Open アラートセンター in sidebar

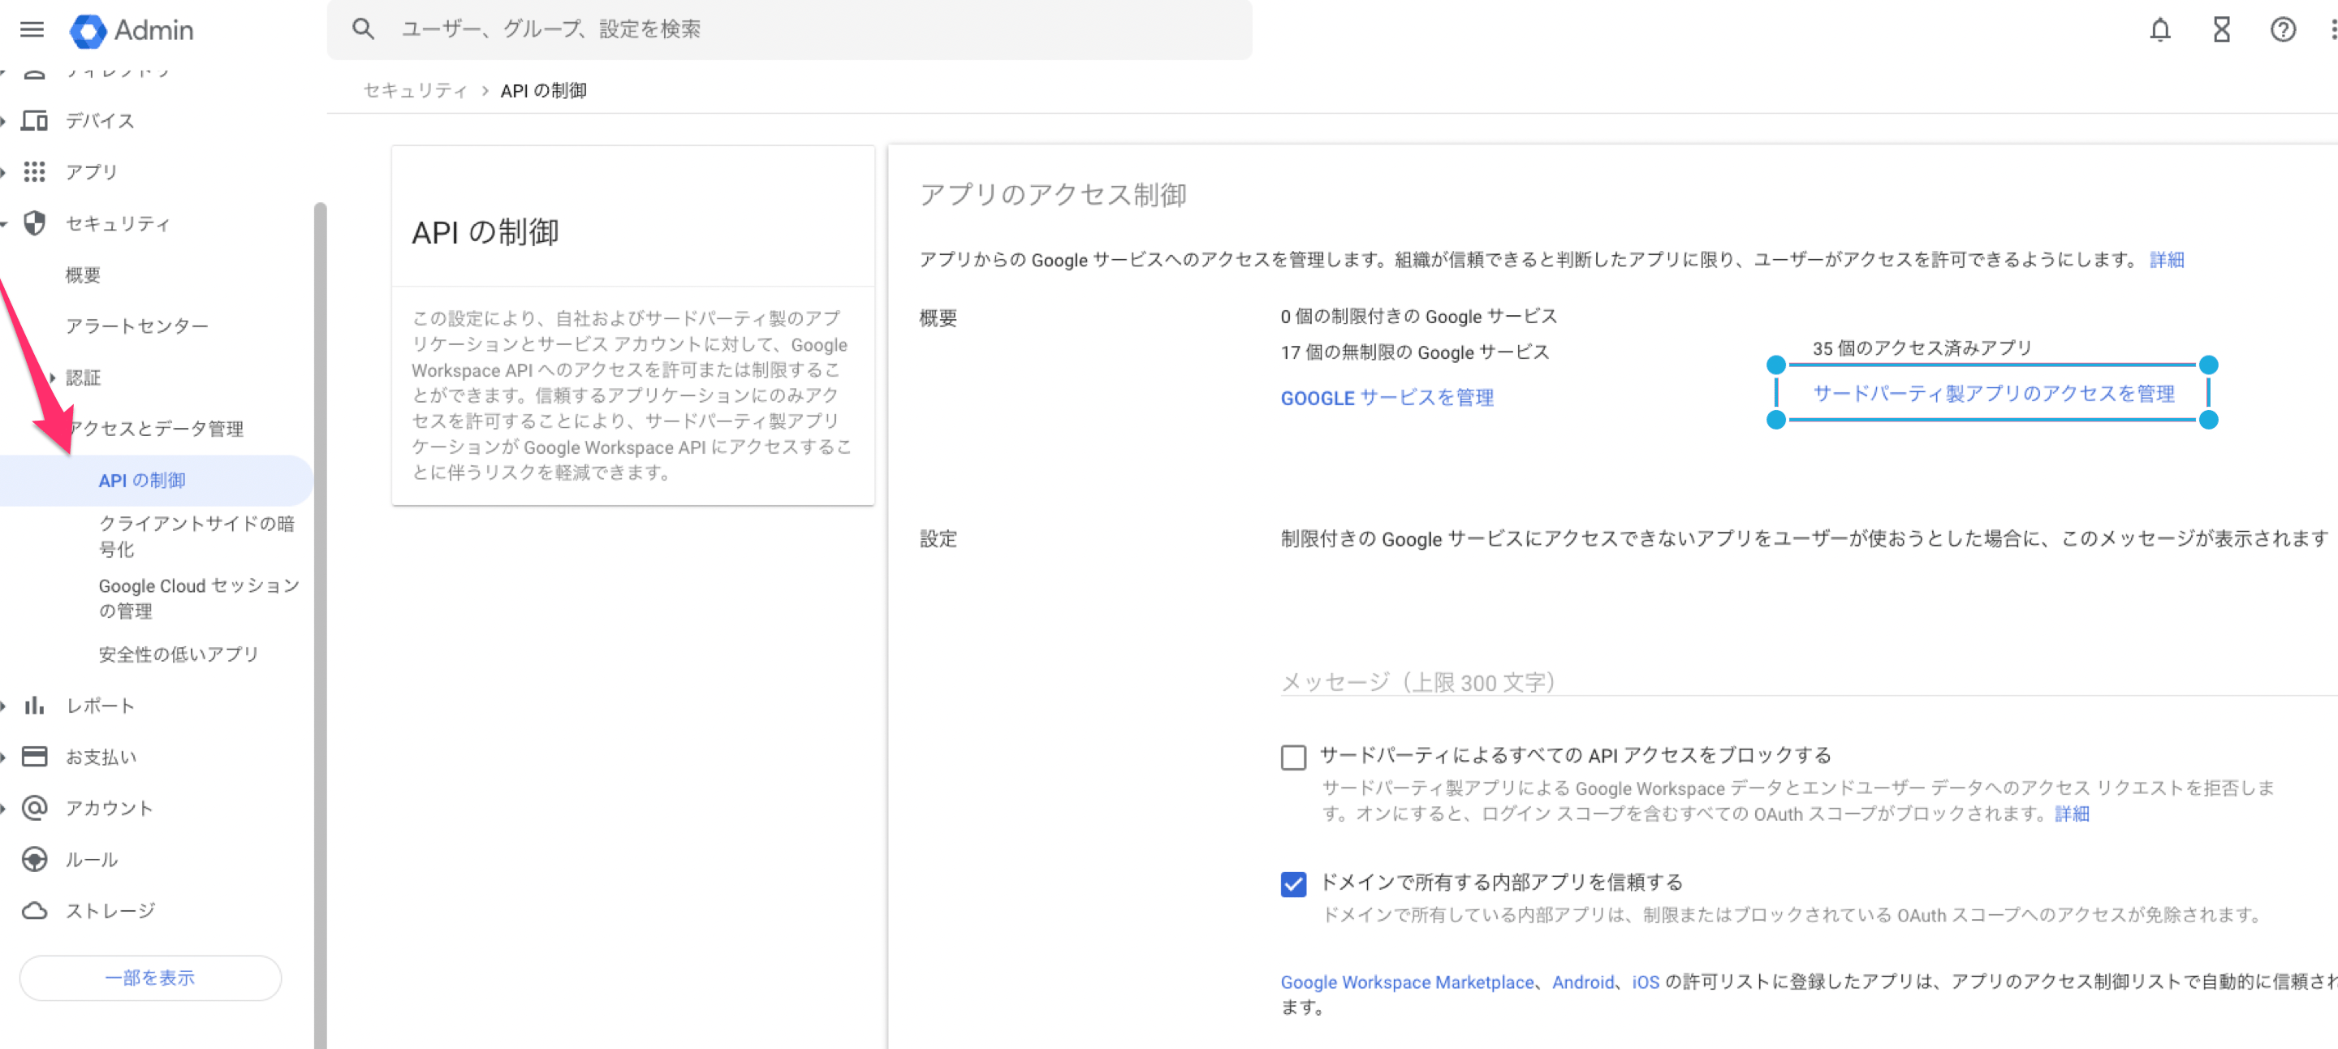coord(137,326)
